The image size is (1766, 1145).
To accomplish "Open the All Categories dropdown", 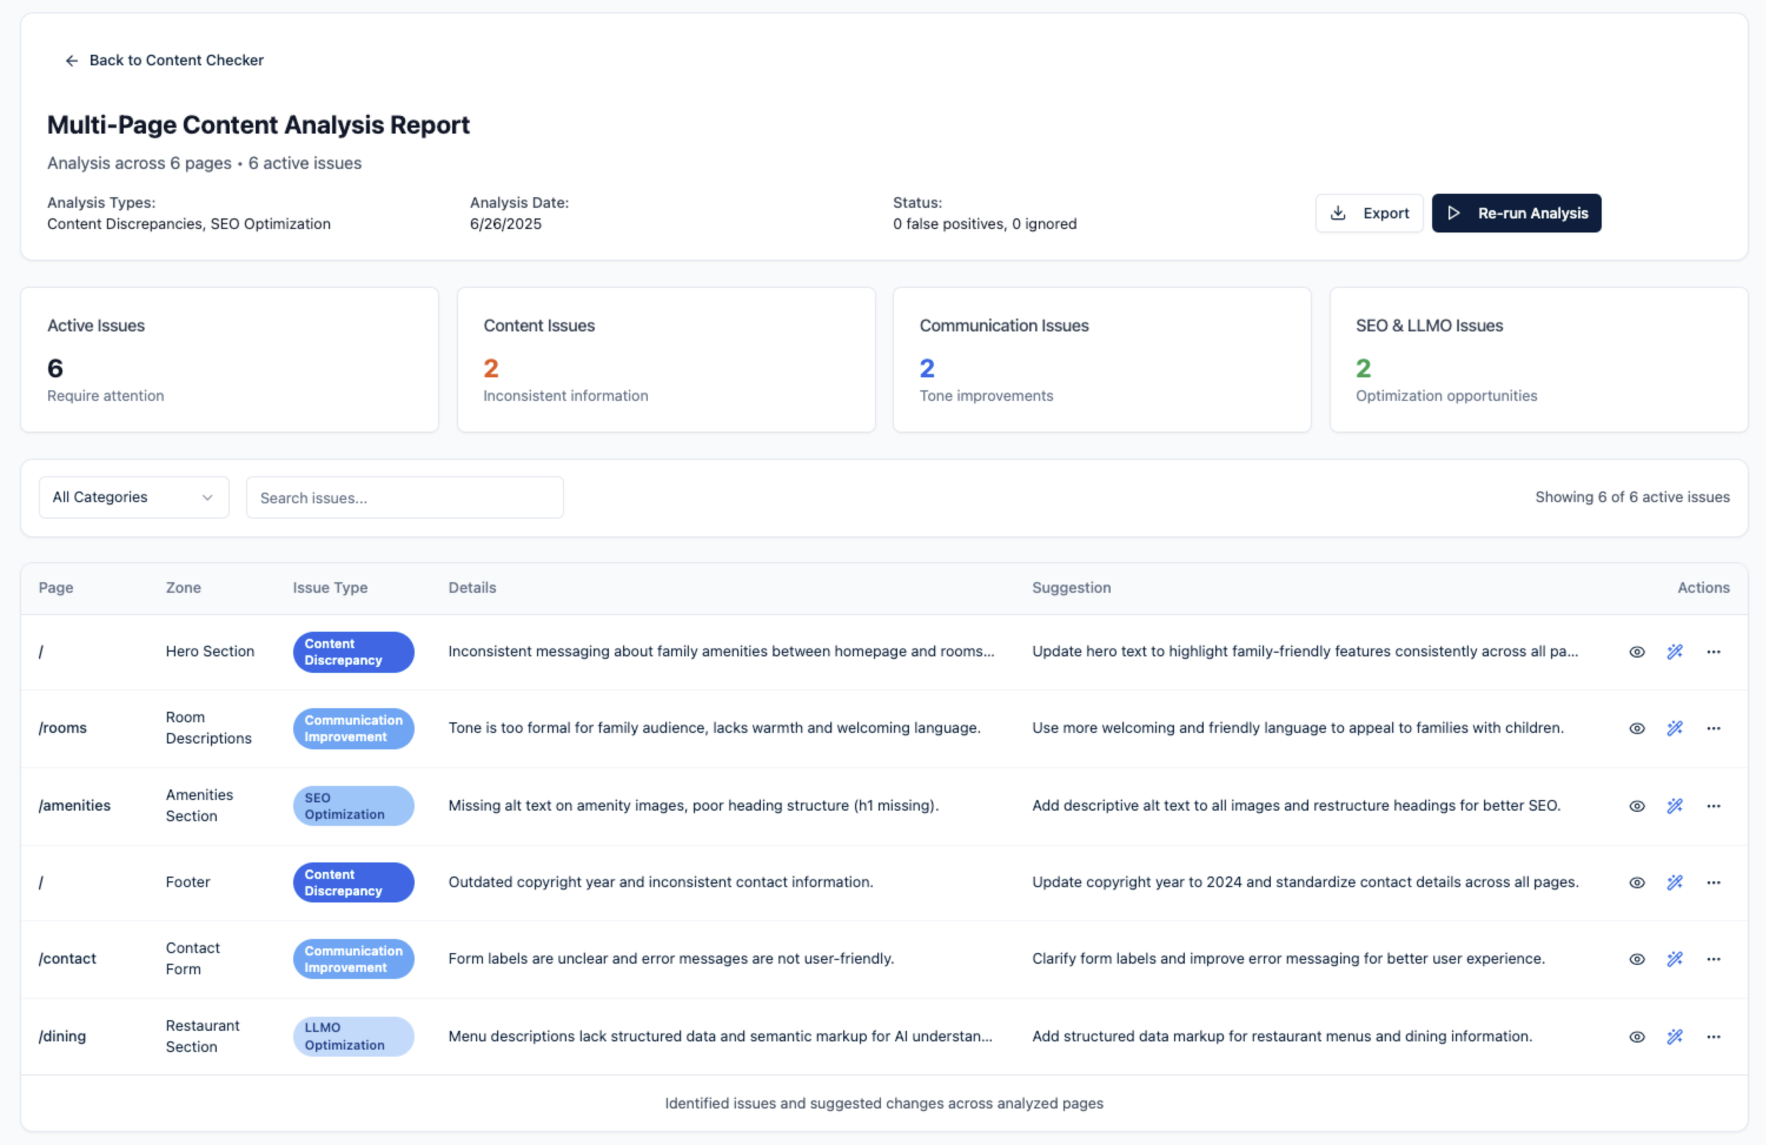I will tap(134, 497).
